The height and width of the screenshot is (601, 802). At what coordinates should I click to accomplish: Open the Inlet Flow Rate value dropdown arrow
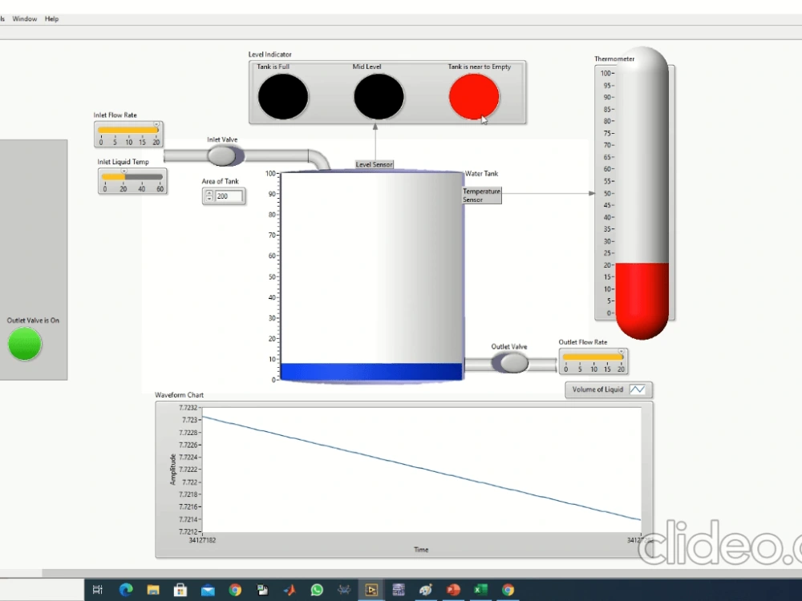coord(156,123)
